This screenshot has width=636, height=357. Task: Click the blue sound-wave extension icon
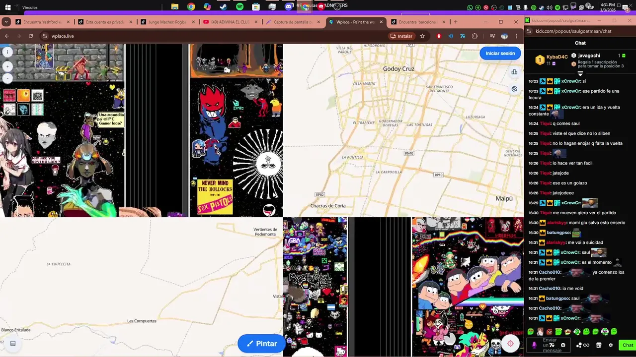tap(451, 36)
